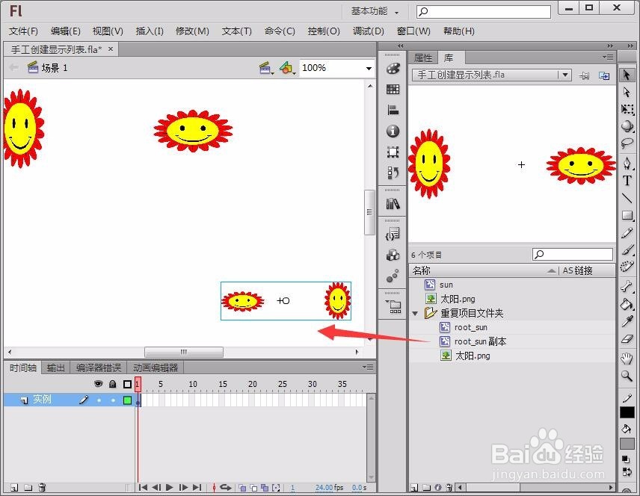Lock the 实例 layer
Viewport: 640px width, 496px height.
click(113, 399)
